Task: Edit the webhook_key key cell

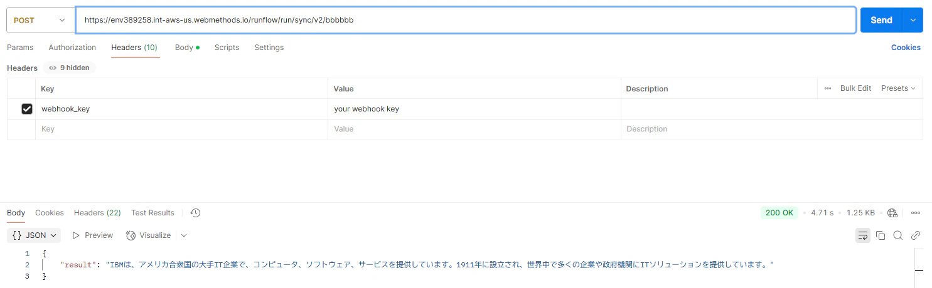Action: point(181,109)
